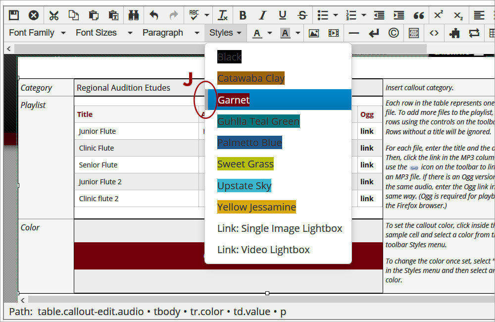Click the Save floppy disk icon

point(13,15)
